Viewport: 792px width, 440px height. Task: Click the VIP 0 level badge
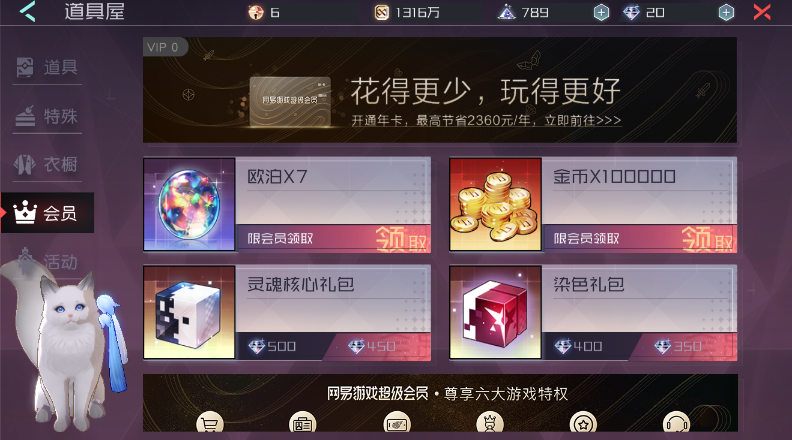coord(165,47)
